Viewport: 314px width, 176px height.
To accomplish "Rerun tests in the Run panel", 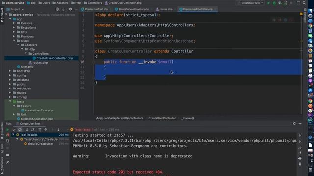I will click(8, 130).
